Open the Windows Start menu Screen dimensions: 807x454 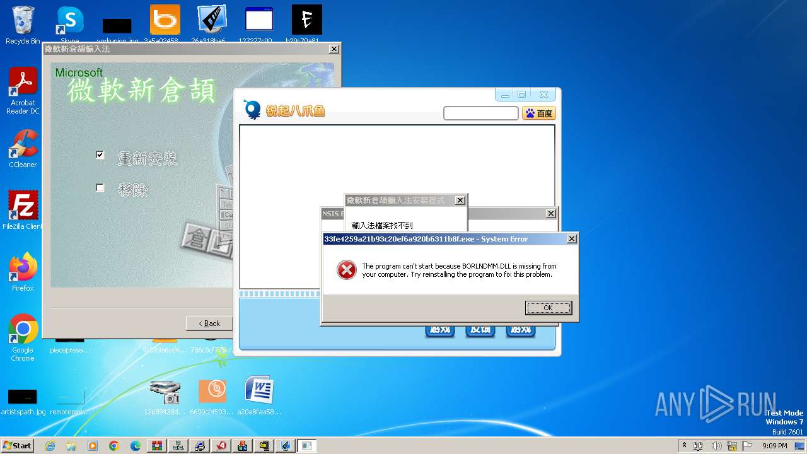click(17, 445)
